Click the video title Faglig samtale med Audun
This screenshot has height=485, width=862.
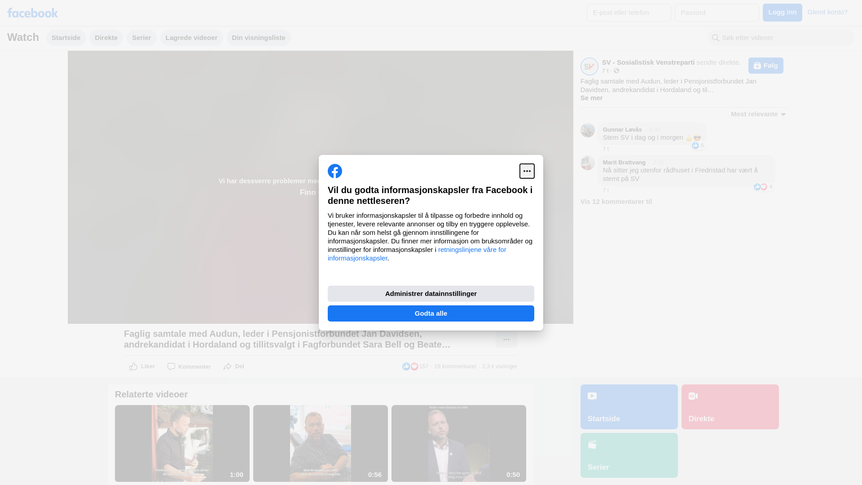[287, 339]
